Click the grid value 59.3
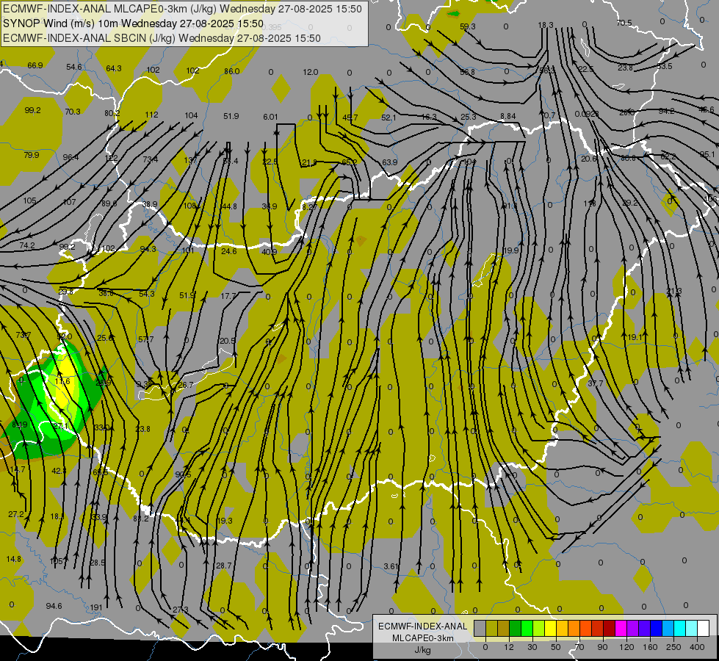Viewport: 719px width, 661px height. tap(467, 26)
